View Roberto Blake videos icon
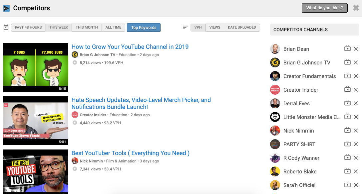Screen dimensions: 362x194 tap(347, 171)
